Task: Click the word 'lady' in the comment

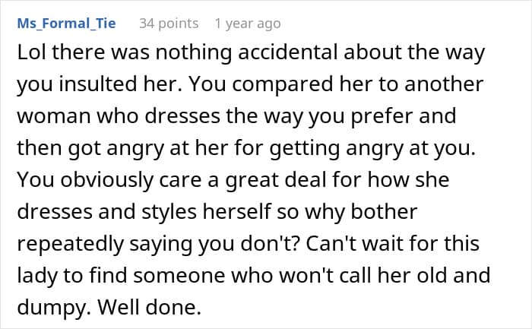Action: (x=38, y=276)
